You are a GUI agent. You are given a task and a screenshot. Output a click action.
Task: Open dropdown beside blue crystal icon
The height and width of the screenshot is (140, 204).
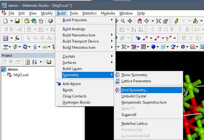(158, 47)
